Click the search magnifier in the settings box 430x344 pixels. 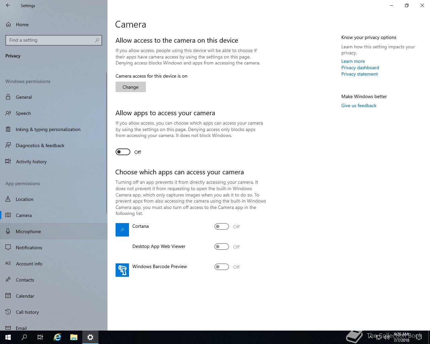click(97, 40)
